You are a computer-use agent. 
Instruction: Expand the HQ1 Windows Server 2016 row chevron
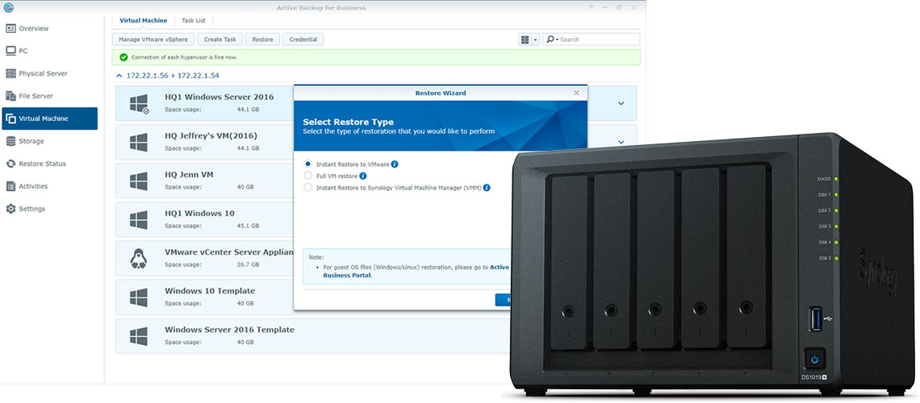[621, 104]
